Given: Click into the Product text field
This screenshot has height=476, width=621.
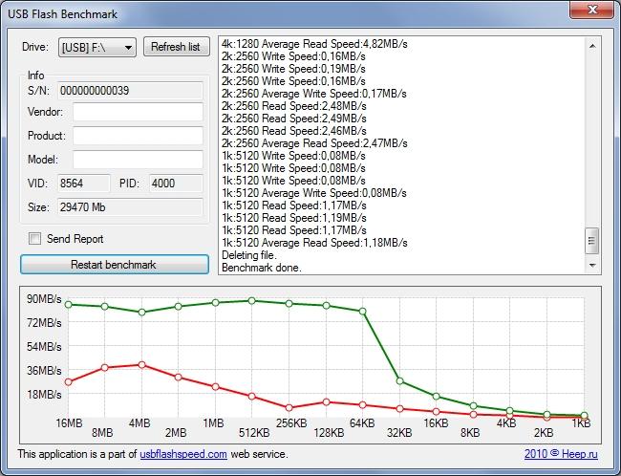Looking at the screenshot, I should point(138,136).
